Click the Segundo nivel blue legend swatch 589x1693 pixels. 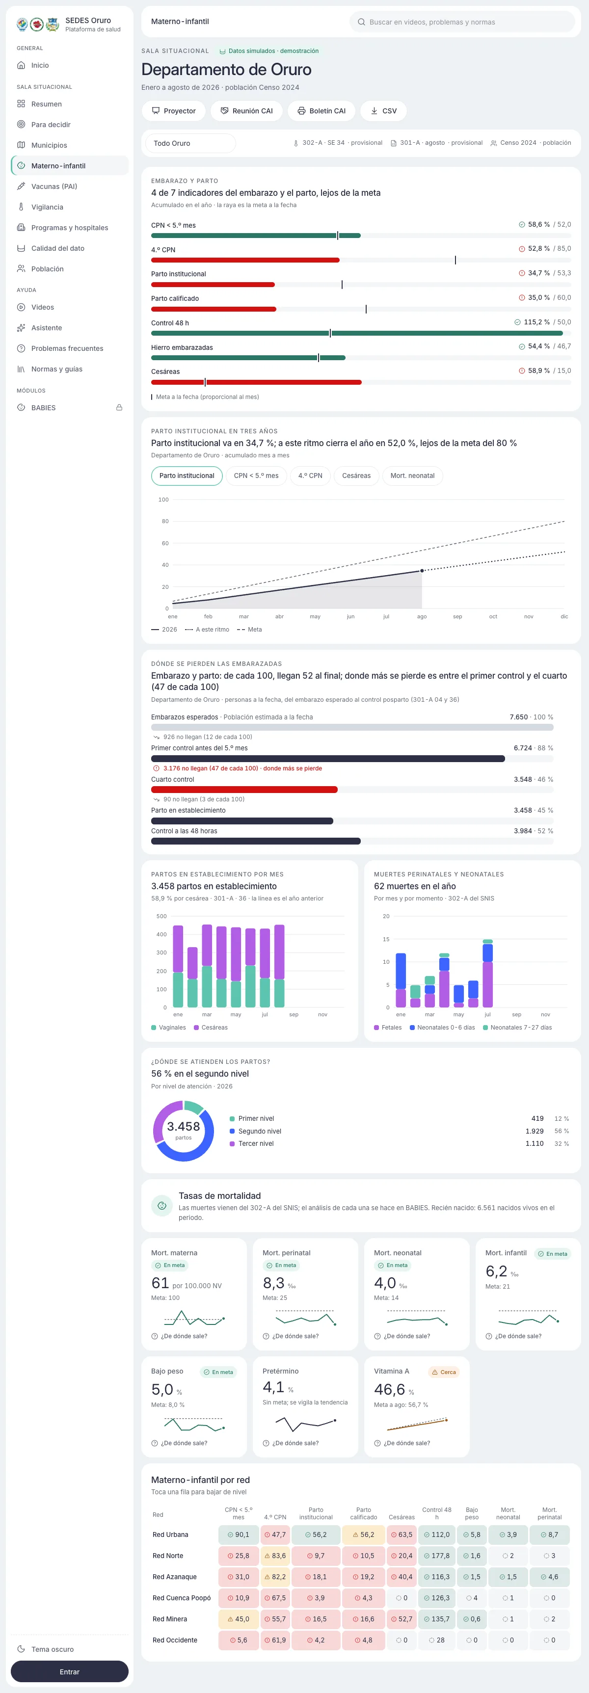pos(232,1131)
